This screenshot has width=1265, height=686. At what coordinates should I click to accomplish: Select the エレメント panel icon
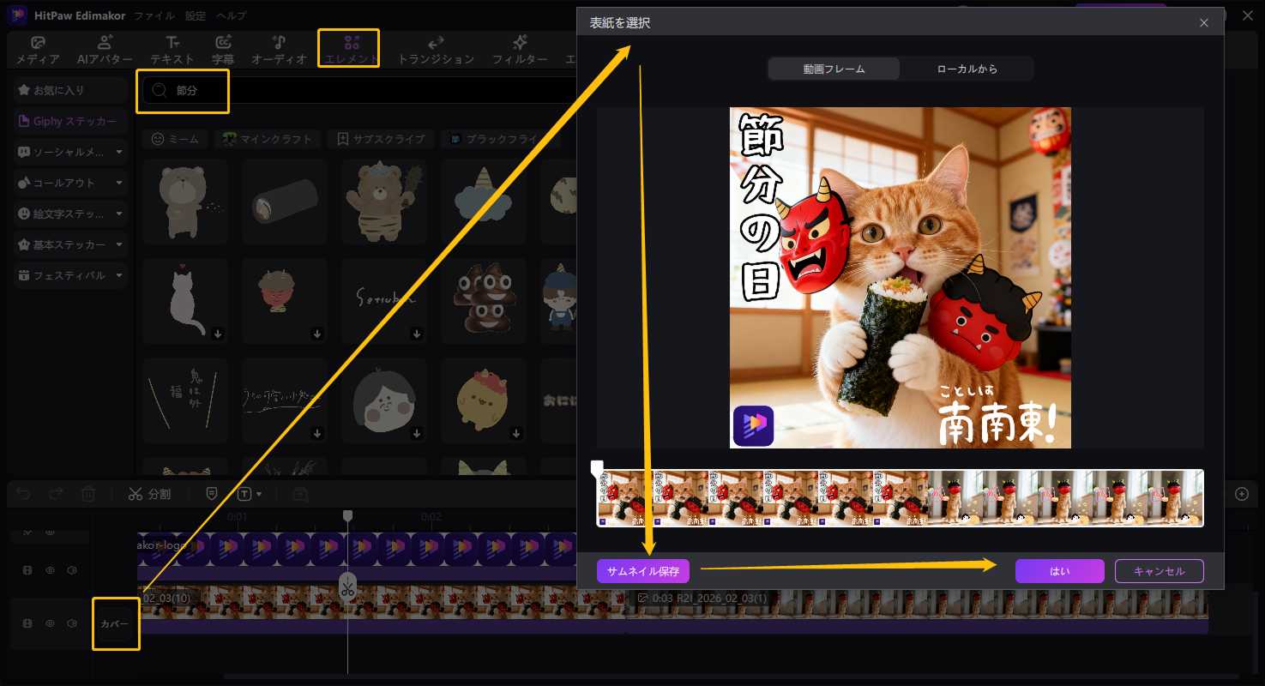(x=348, y=49)
